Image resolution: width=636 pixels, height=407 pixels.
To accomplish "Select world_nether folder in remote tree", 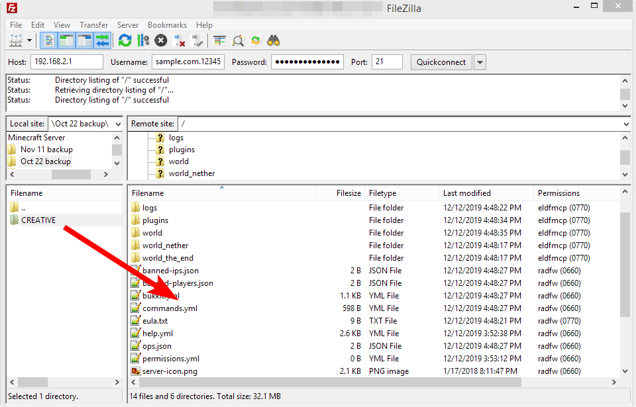I will [x=191, y=173].
